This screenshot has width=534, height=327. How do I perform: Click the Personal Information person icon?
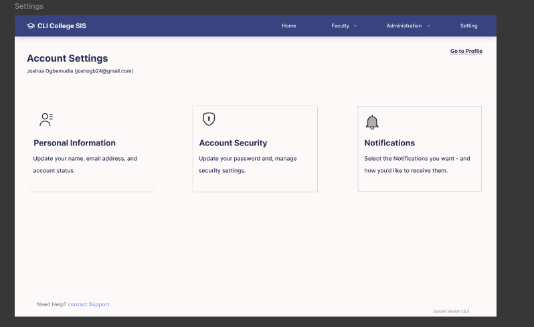(x=46, y=120)
